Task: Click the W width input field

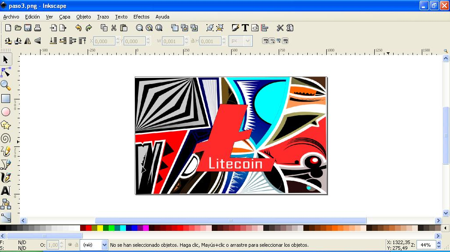Action: tap(173, 41)
